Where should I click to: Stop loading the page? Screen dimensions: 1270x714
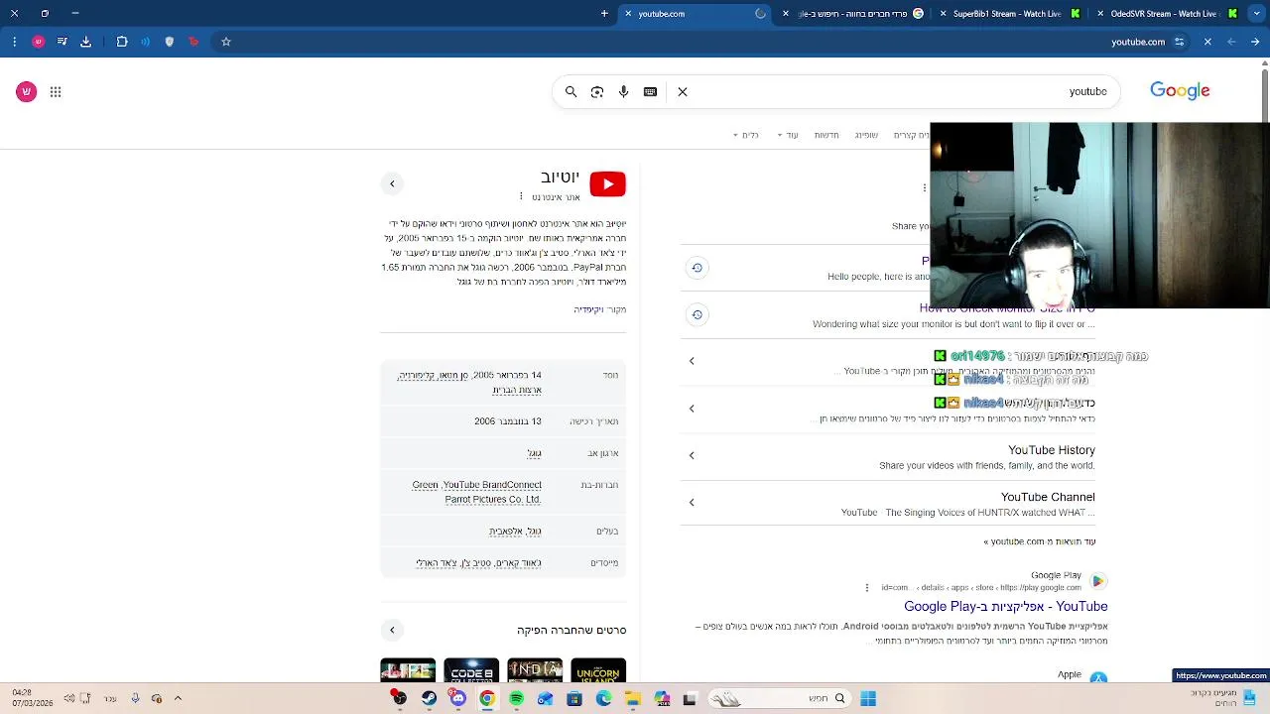coord(1207,42)
